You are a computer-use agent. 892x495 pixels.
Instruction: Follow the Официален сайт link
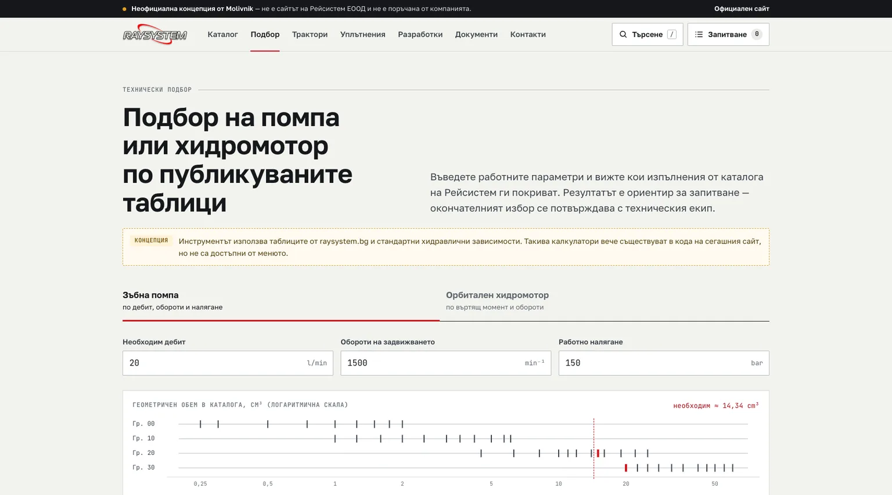(742, 9)
